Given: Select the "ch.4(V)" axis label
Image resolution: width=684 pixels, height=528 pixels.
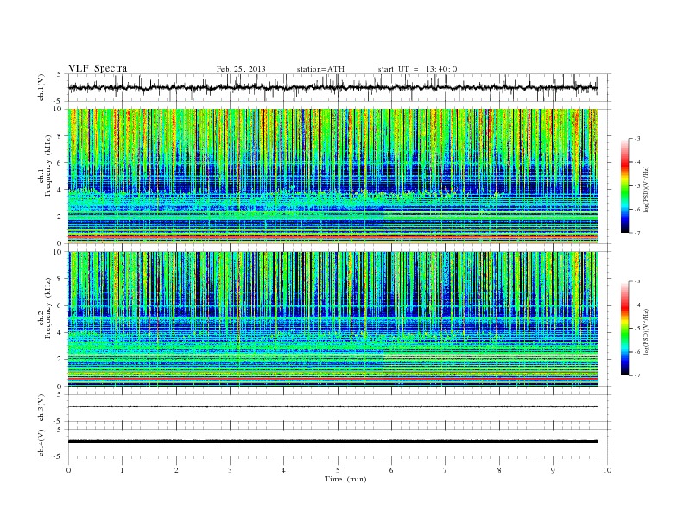Looking at the screenshot, I should pyautogui.click(x=41, y=443).
